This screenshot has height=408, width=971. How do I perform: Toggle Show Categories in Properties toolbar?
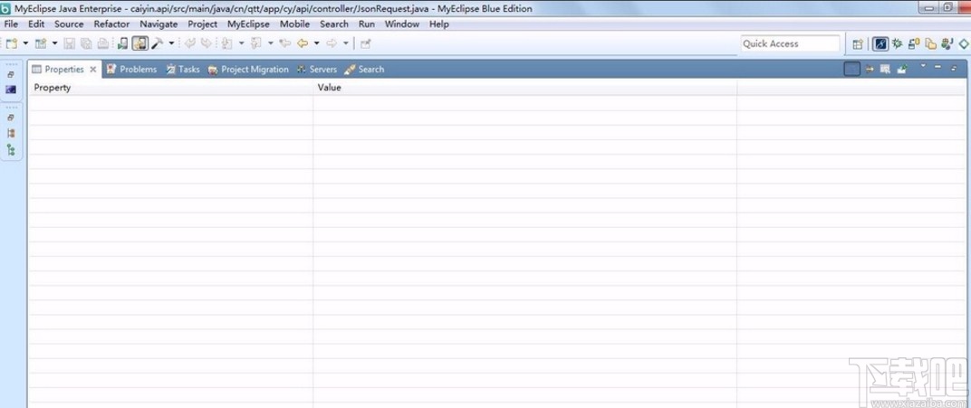[x=852, y=69]
